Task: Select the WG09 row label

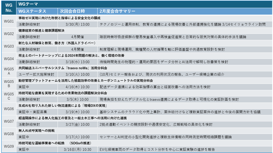Action: point(9,146)
